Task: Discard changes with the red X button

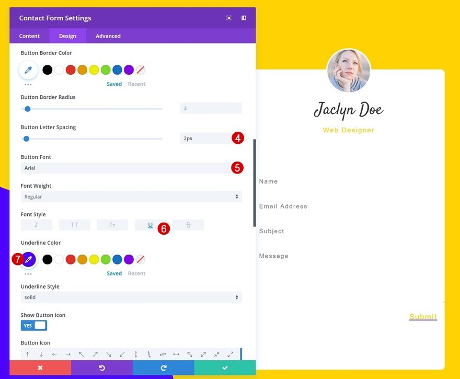Action: pos(40,368)
